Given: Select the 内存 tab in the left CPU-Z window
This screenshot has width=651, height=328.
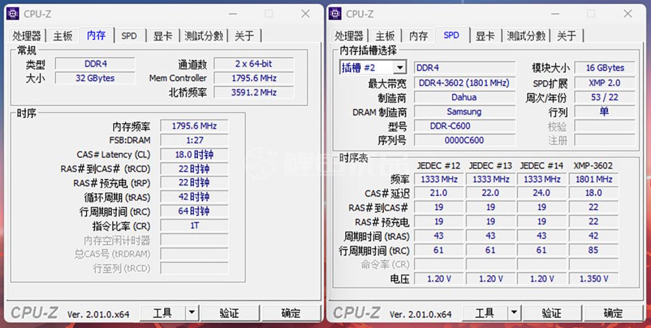Looking at the screenshot, I should coord(96,35).
